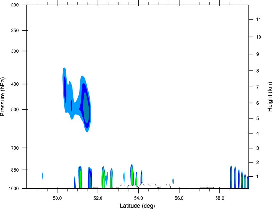Click the green column near 53.7 degrees
The width and height of the screenshot is (273, 209).
tap(132, 175)
